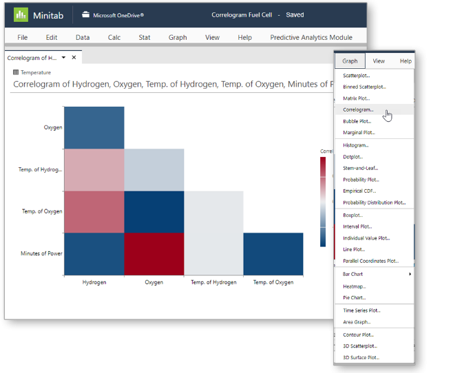Open the Calc menu
The image size is (453, 373).
coord(114,38)
